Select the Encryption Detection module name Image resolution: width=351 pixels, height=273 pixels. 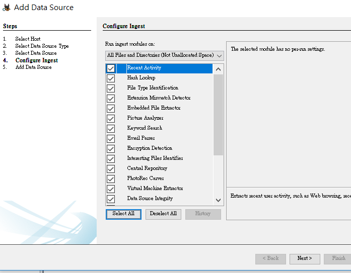(x=150, y=148)
